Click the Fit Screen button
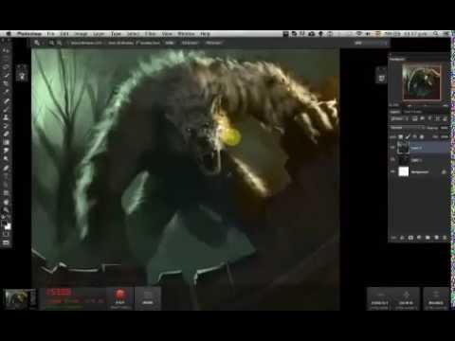Screen dimensions: 455x341 (190, 43)
